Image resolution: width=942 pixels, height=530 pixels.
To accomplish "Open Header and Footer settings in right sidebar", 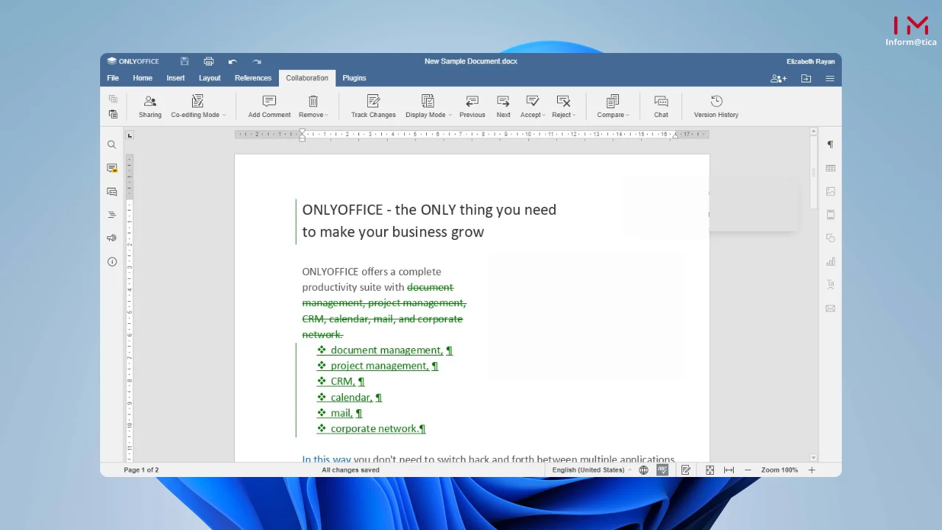I will [830, 214].
